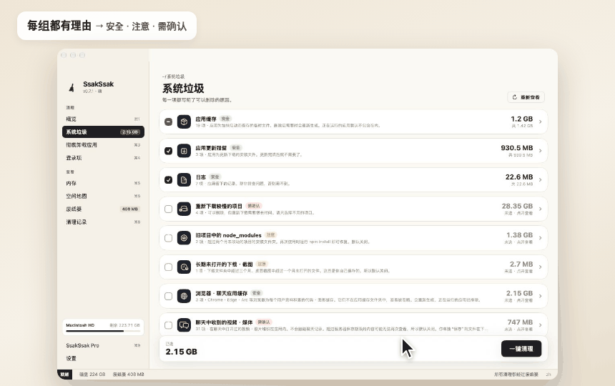615x386 pixels.
Task: Click the node_modules row icon
Action: pos(184,238)
